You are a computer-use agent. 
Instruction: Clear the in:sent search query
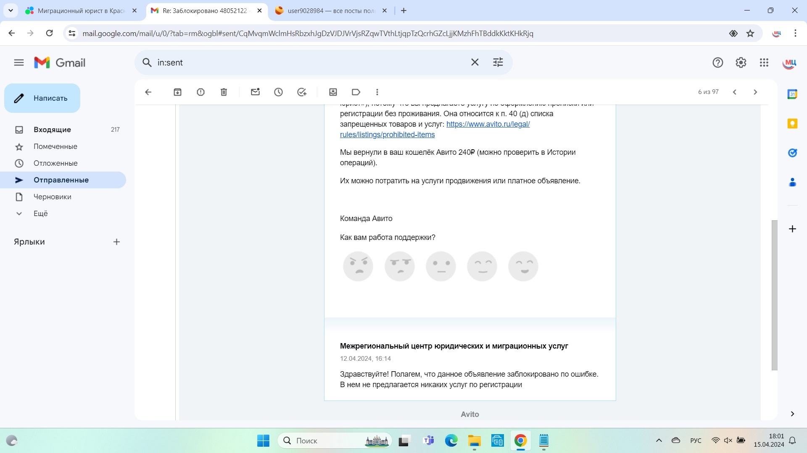[x=475, y=62]
